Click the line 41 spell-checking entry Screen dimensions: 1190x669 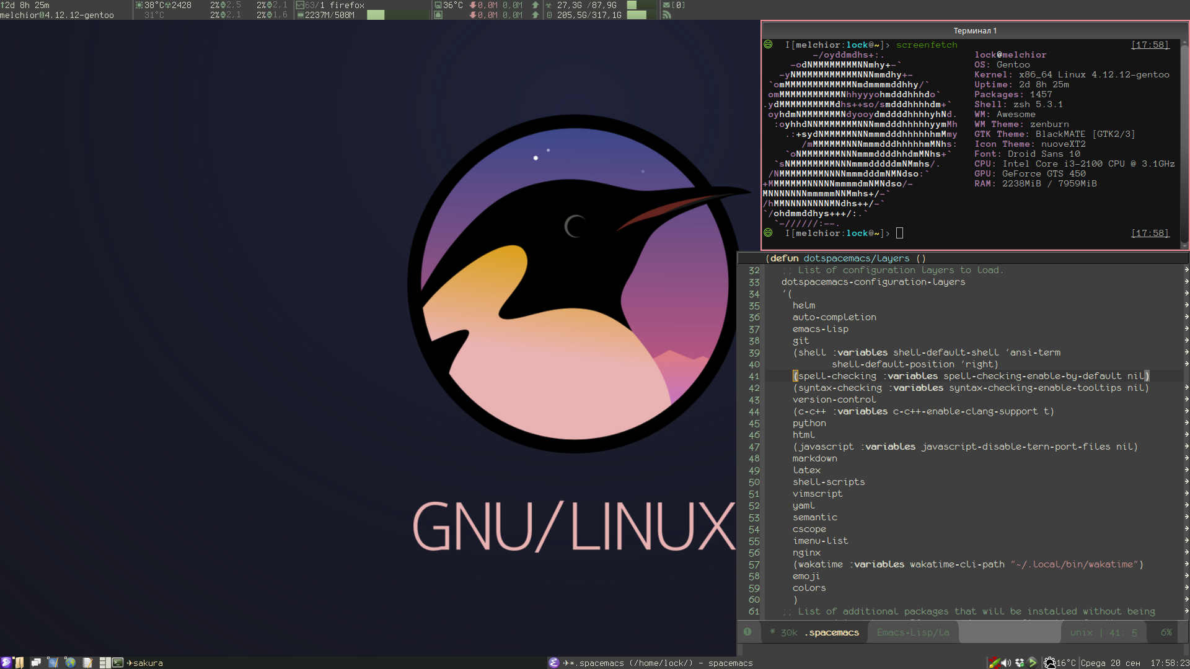[x=971, y=376]
